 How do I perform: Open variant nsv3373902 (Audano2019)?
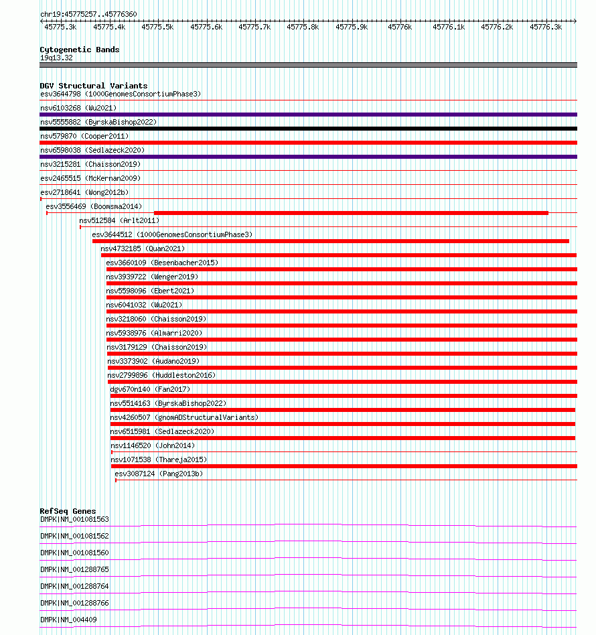click(153, 361)
